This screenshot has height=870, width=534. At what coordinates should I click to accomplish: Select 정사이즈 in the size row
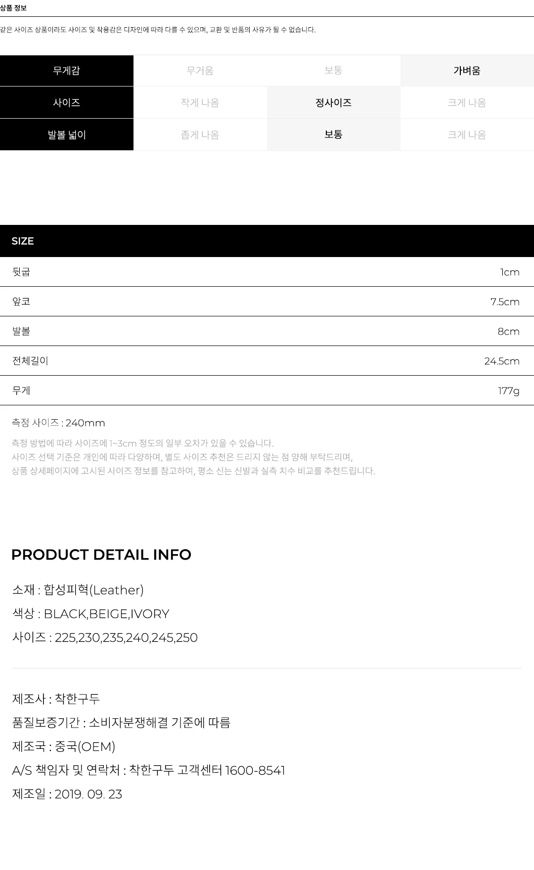pos(333,103)
